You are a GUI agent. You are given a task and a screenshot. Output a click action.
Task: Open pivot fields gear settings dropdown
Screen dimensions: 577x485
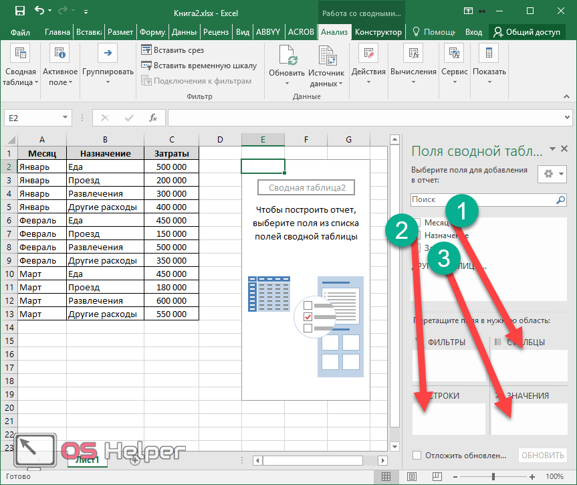[x=552, y=173]
